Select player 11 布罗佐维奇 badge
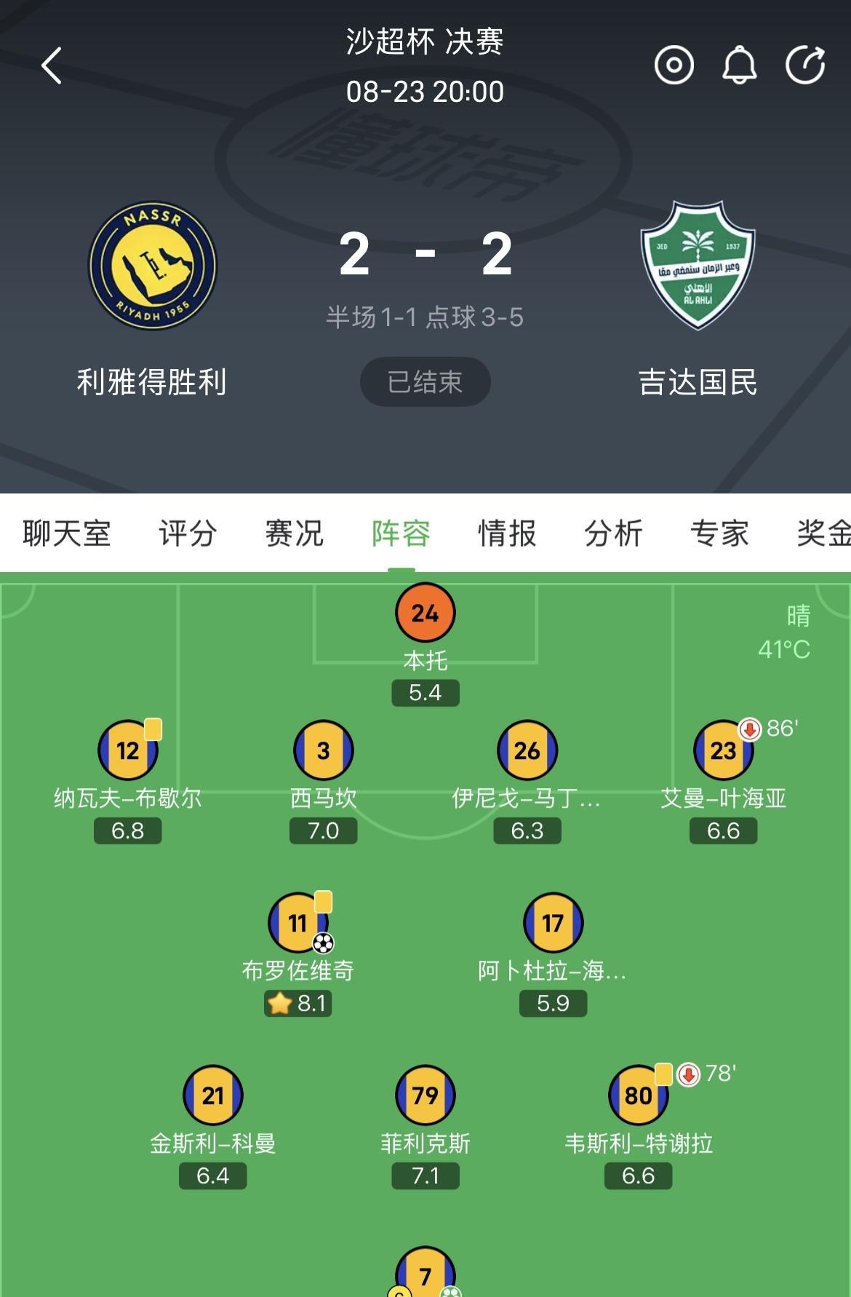Viewport: 851px width, 1297px height. (297, 923)
